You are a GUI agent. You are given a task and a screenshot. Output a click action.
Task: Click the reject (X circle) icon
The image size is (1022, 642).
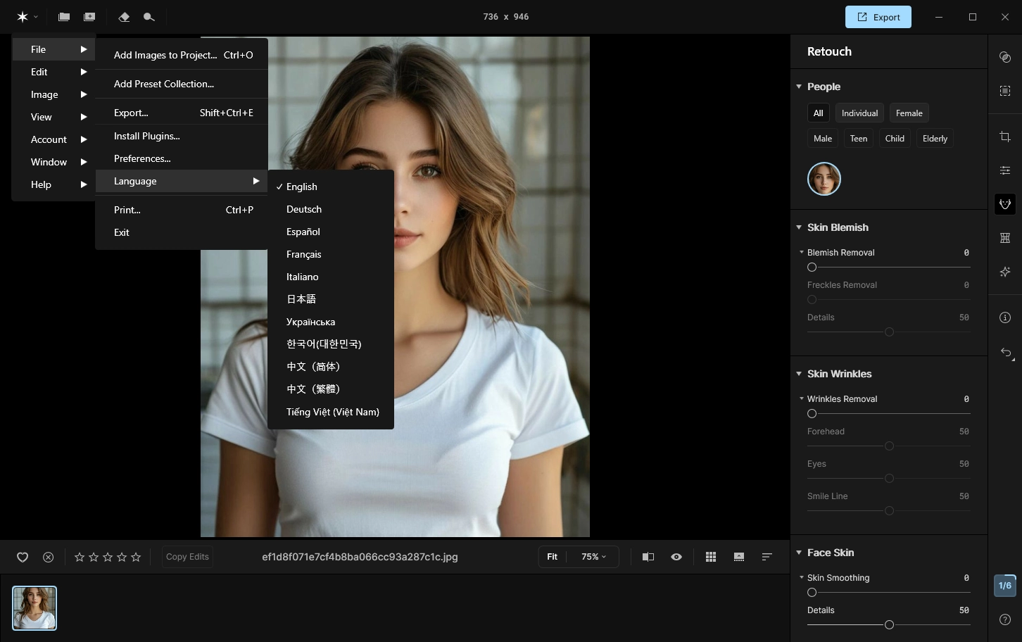pyautogui.click(x=49, y=557)
